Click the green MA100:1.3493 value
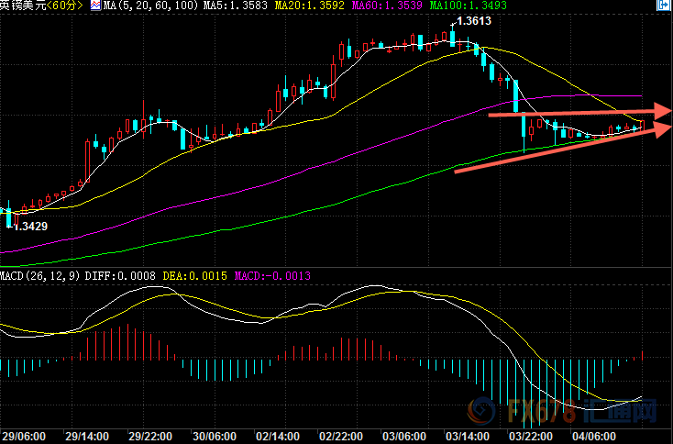This screenshot has width=673, height=444. (x=469, y=6)
